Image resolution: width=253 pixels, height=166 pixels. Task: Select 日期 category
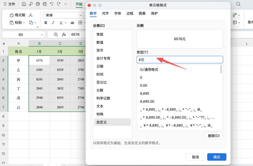(112, 67)
